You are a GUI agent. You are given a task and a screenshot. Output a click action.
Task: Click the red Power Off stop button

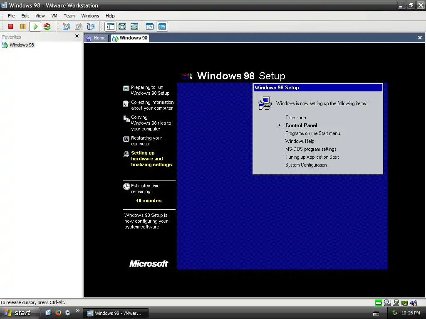point(10,26)
